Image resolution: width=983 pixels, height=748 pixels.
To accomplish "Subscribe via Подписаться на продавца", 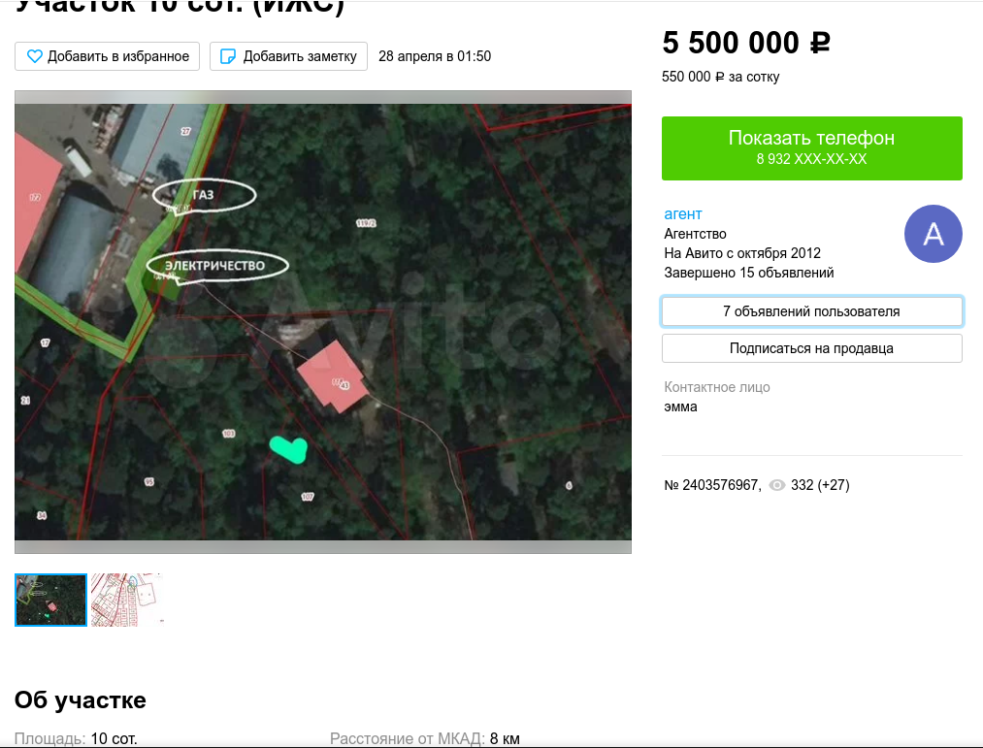I will pyautogui.click(x=811, y=348).
